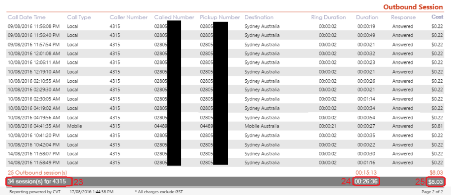Click the 10/08/2016 04:19:02 AM timestamp
Screen dimensions: 451x195
(34, 108)
